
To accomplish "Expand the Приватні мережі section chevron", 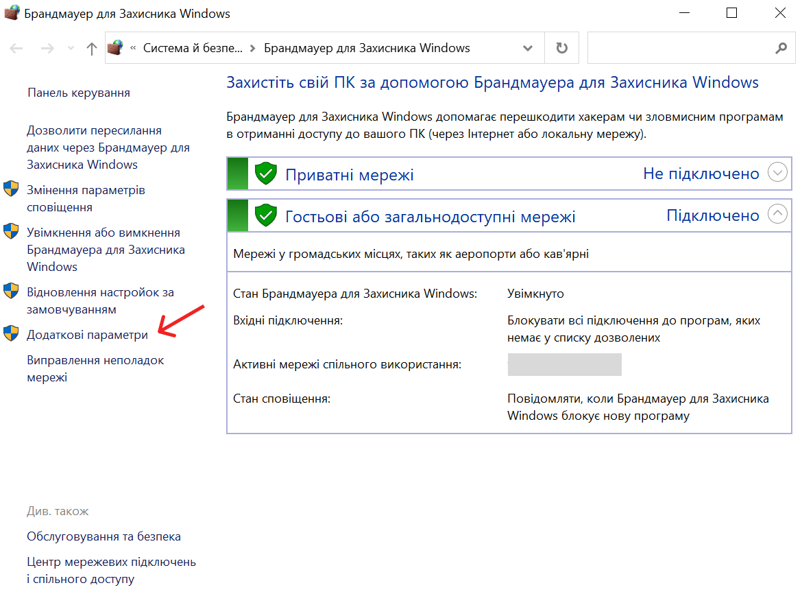I will pos(777,173).
